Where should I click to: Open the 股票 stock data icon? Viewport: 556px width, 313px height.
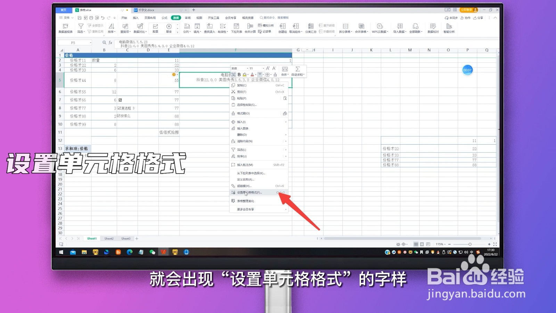pyautogui.click(x=155, y=28)
